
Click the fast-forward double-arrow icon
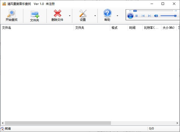(176, 11)
